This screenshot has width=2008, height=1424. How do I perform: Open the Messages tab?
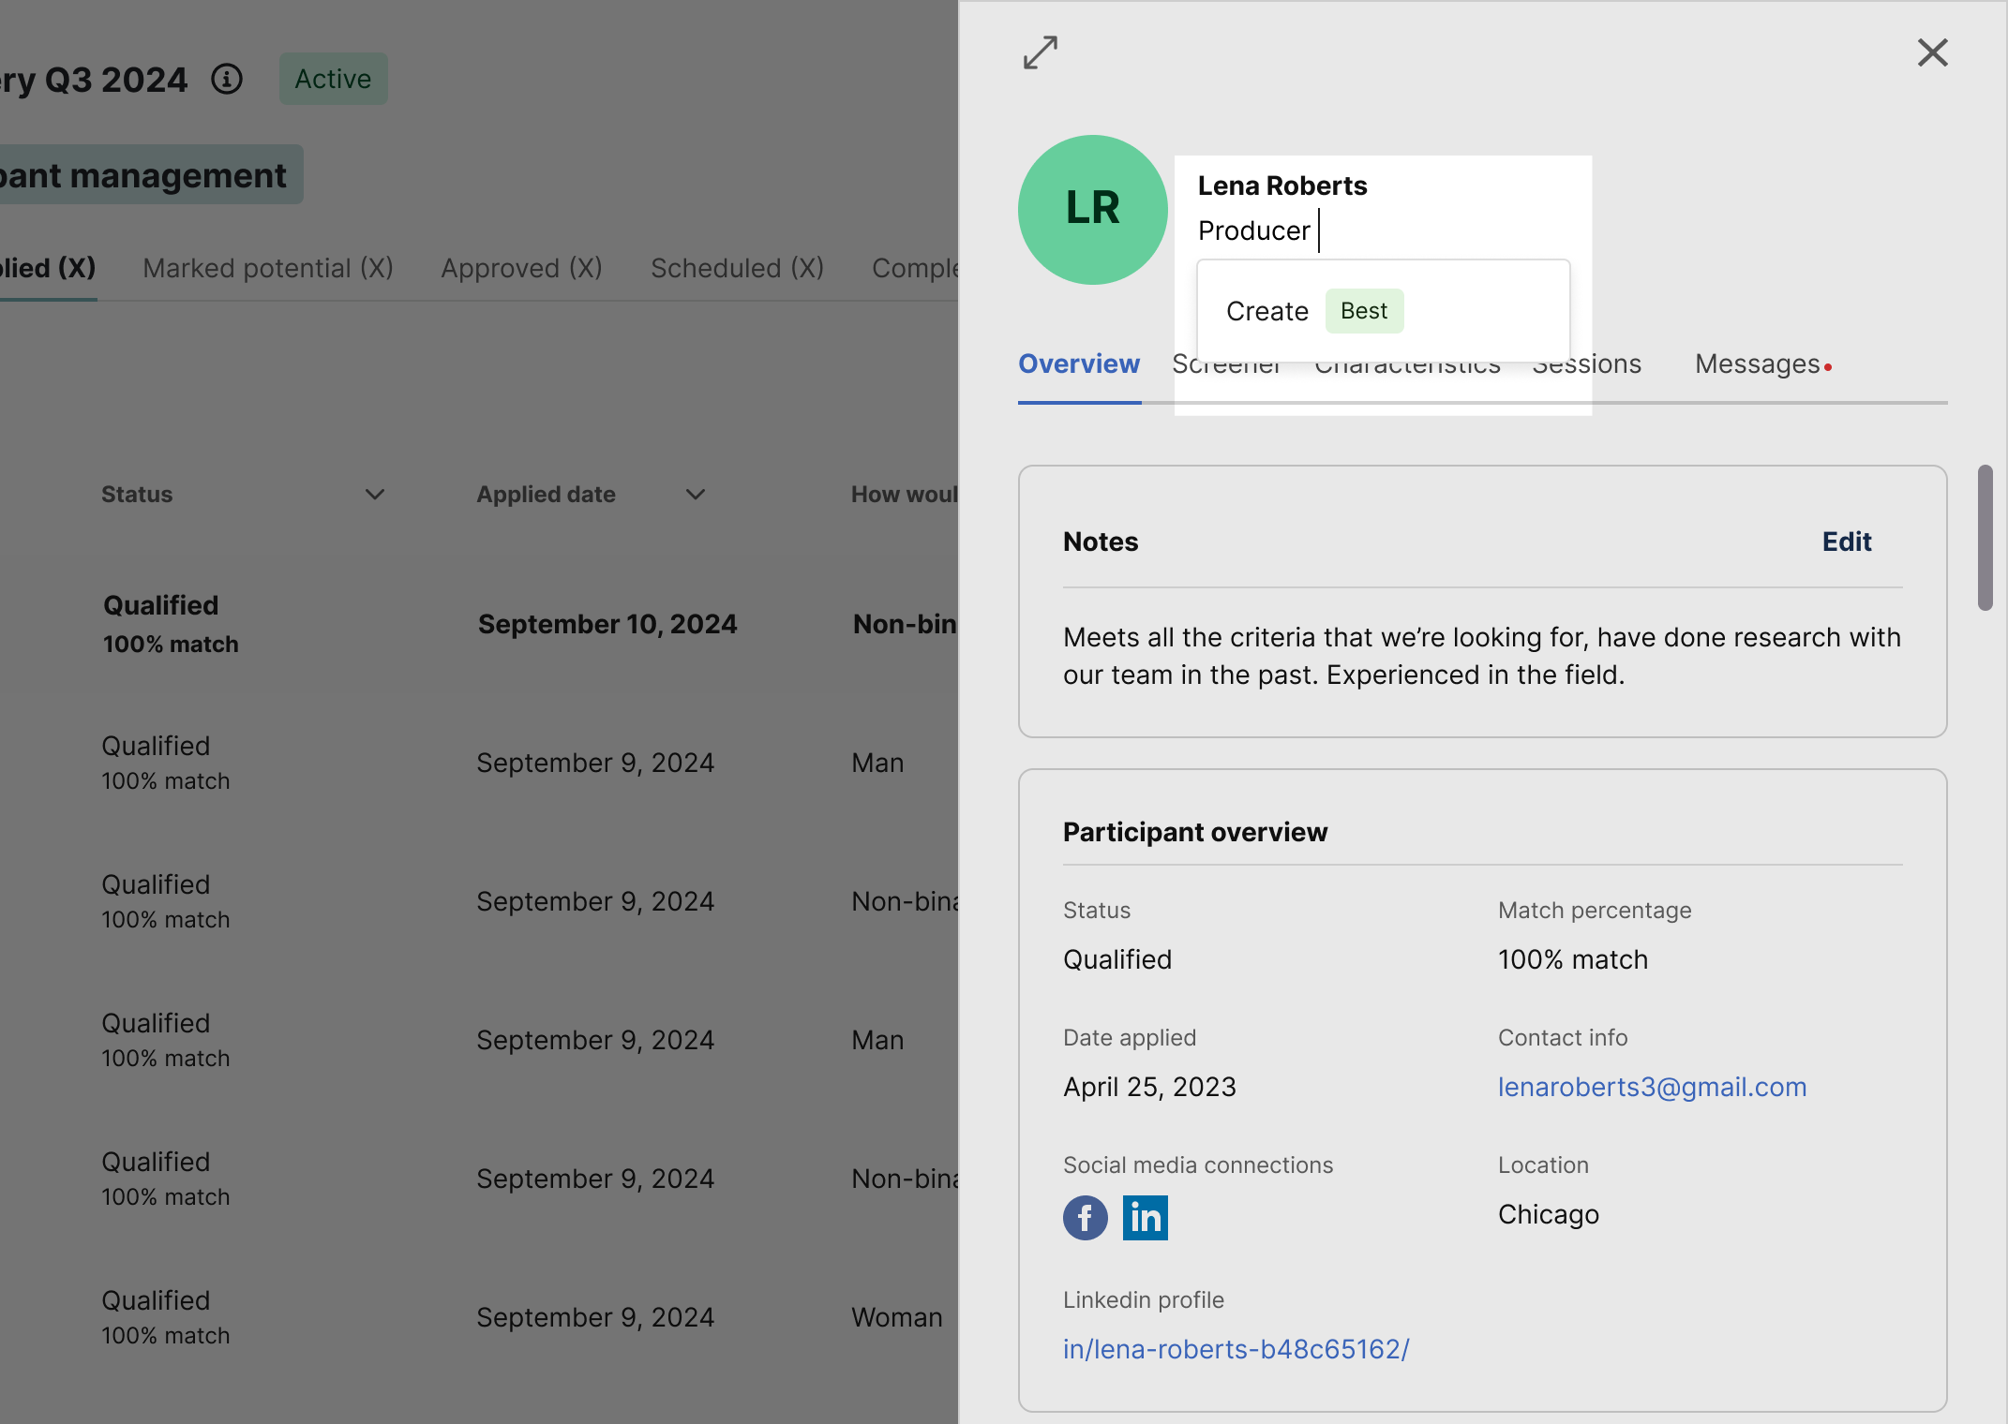(x=1762, y=363)
